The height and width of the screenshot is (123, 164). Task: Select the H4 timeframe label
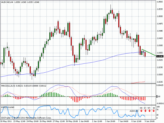click(141, 108)
